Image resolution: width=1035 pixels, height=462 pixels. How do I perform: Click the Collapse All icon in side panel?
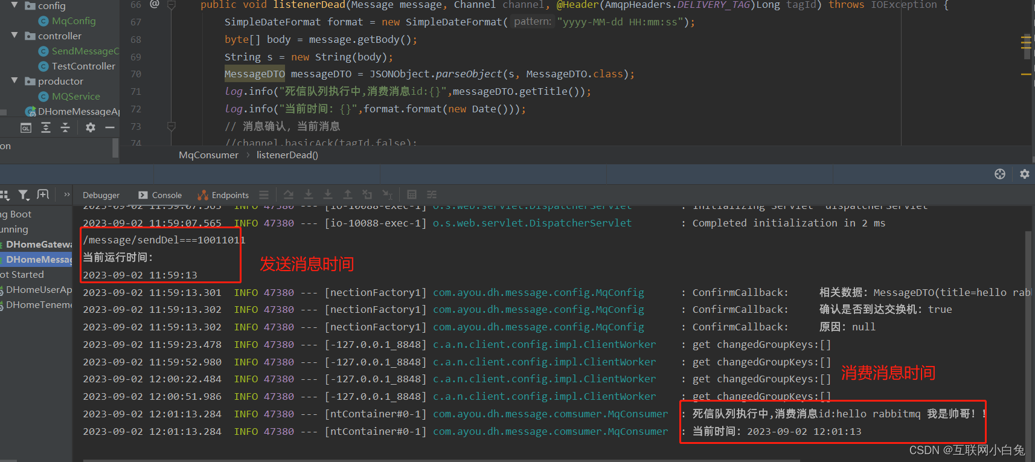tap(65, 127)
